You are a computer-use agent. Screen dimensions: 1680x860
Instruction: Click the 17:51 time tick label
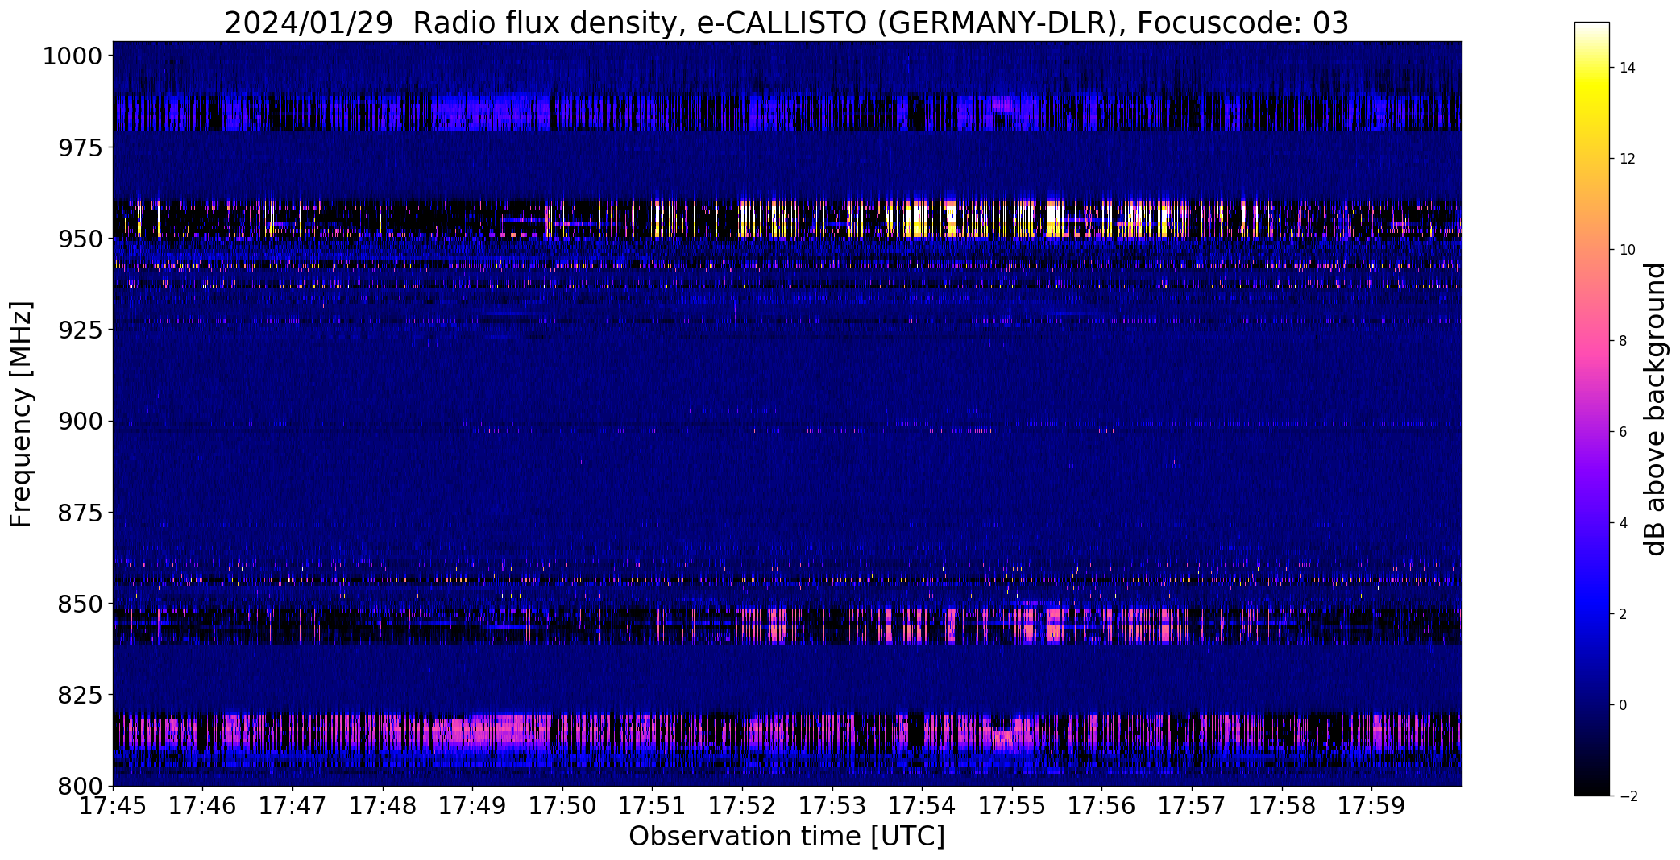652,806
